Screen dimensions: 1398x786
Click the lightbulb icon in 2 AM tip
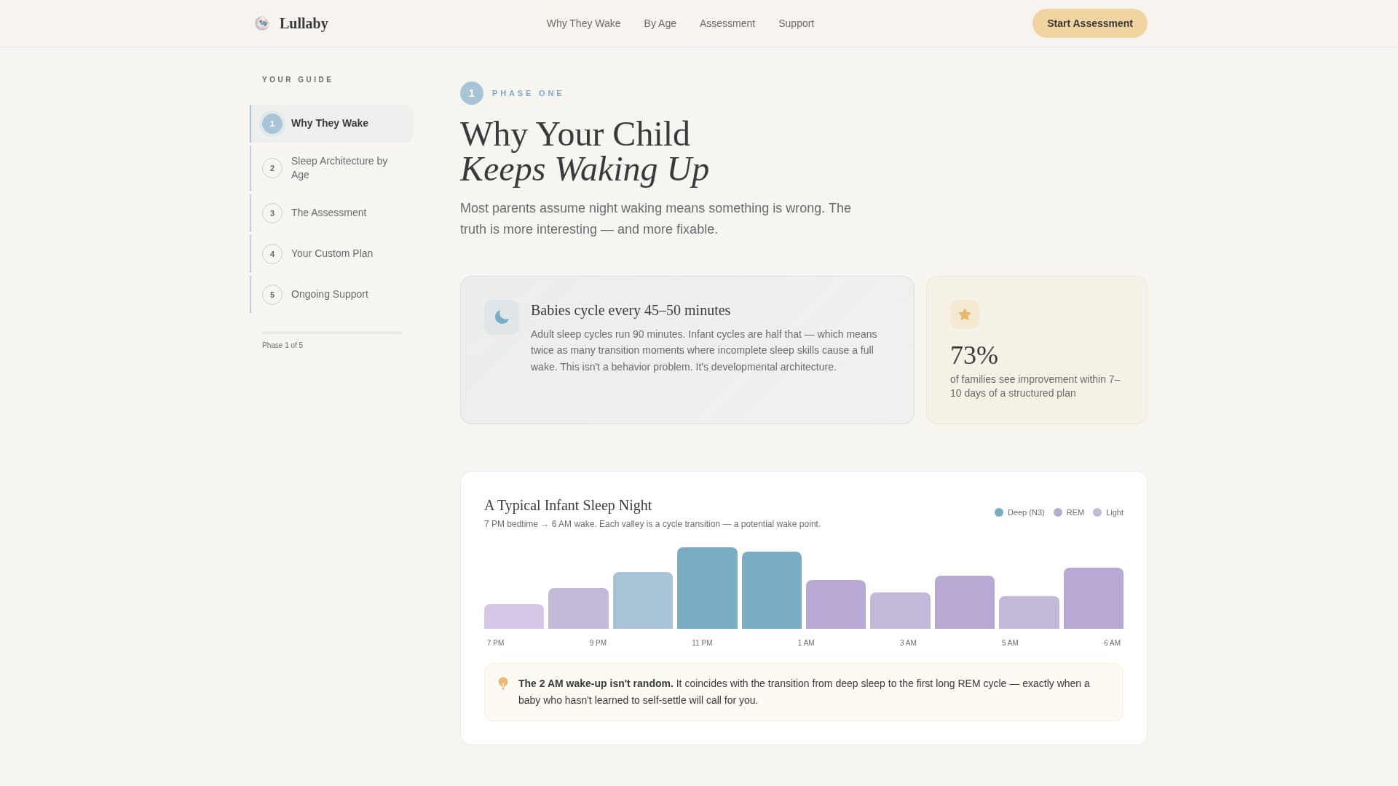(x=503, y=683)
